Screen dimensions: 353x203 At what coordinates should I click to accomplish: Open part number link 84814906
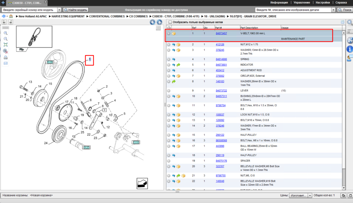[221, 59]
